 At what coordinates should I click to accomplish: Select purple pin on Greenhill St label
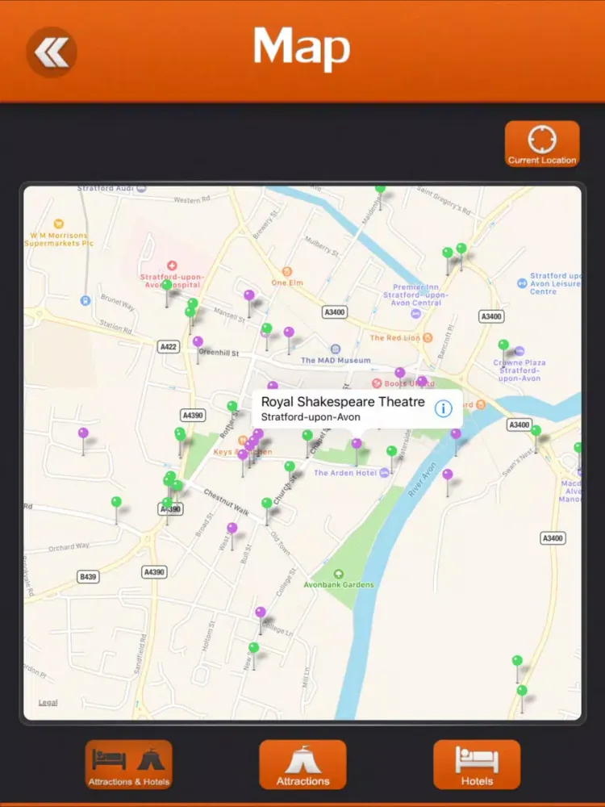198,341
